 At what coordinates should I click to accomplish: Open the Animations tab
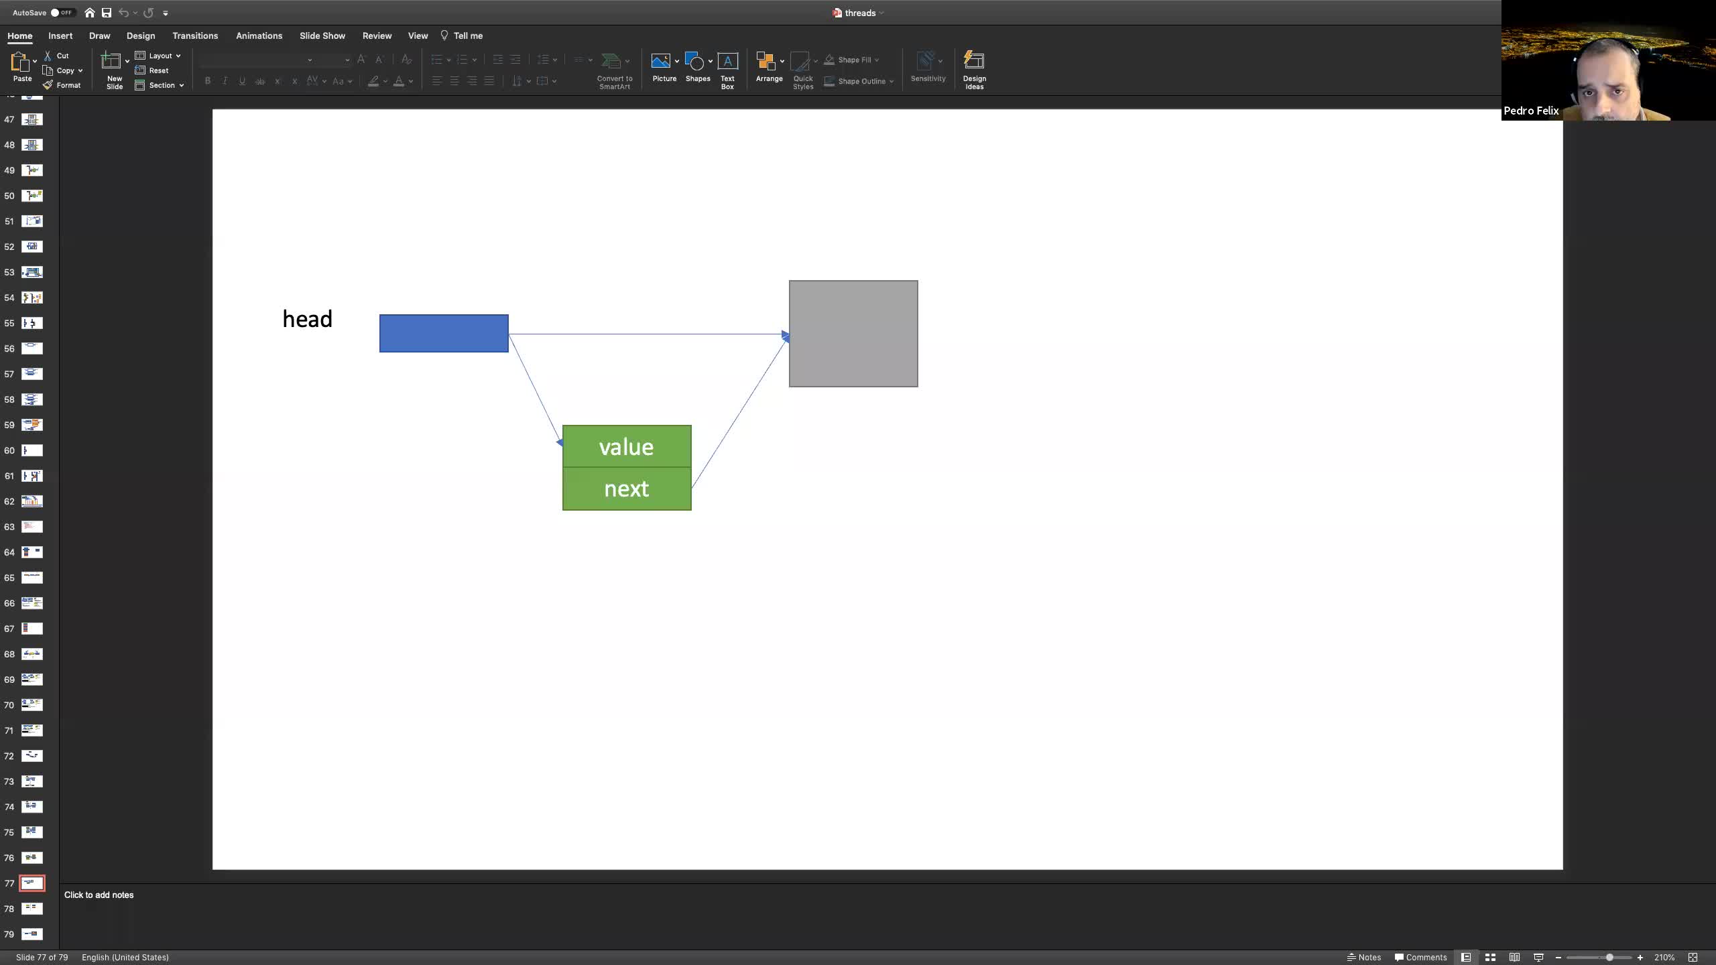pos(259,36)
